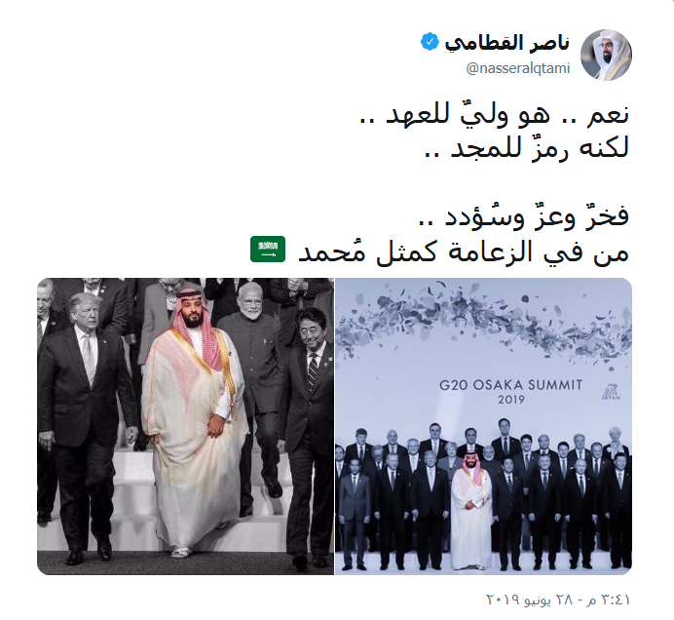Click the display name ناصر القطامي
This screenshot has height=620, width=674.
click(x=507, y=44)
